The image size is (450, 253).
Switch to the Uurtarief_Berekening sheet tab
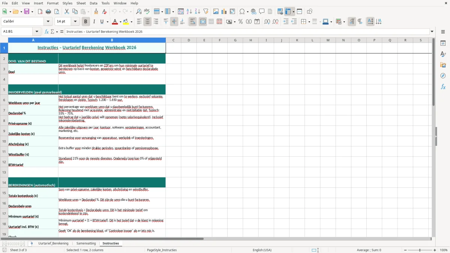53,243
